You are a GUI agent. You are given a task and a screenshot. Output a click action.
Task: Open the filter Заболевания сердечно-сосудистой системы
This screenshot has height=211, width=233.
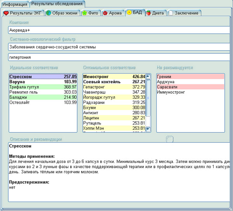coord(119,47)
